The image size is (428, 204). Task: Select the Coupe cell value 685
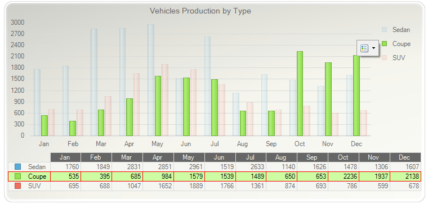tap(127, 176)
